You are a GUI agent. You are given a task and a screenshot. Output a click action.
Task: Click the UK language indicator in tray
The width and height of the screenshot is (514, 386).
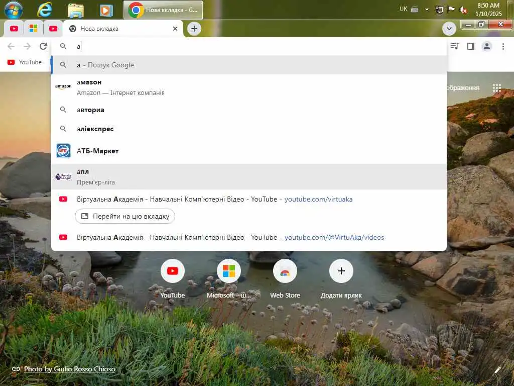[403, 9]
